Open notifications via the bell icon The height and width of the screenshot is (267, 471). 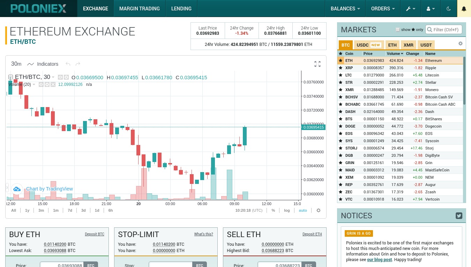coord(464,8)
